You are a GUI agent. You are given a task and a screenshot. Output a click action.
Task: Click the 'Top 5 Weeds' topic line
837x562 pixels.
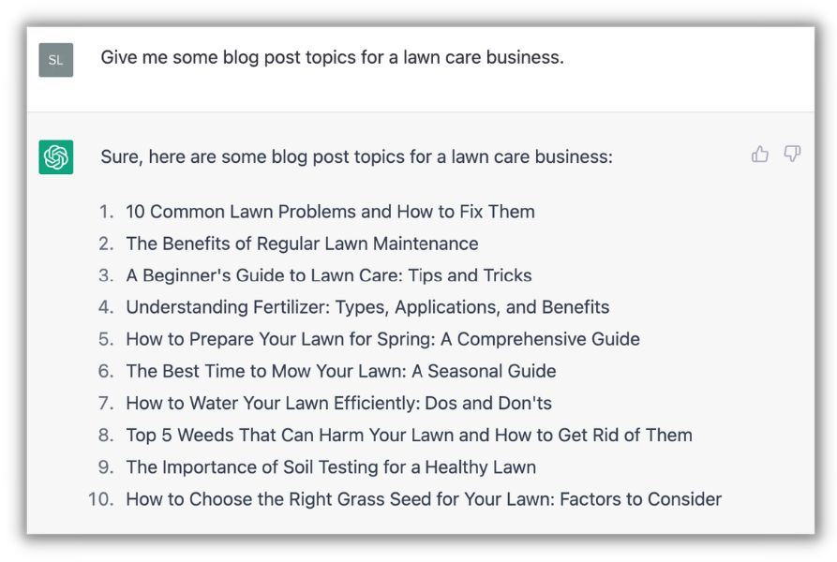coord(409,435)
